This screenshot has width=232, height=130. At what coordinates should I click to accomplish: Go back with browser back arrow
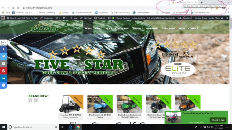[x=3, y=8]
